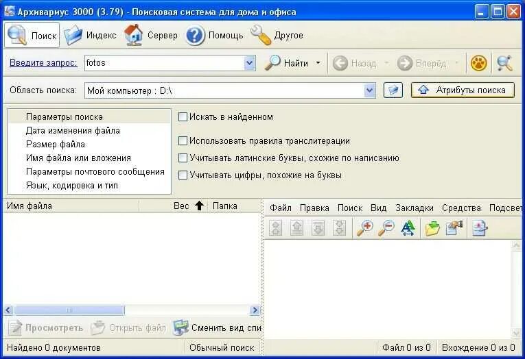
Task: Click the next occurrence down arrow icon
Action: (x=318, y=228)
